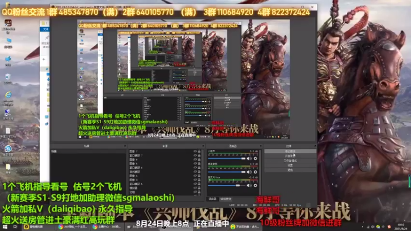Image resolution: width=411 pixels, height=231 pixels.
Task: Adjust 麦克风/Aux volume slider
Action: (227, 185)
